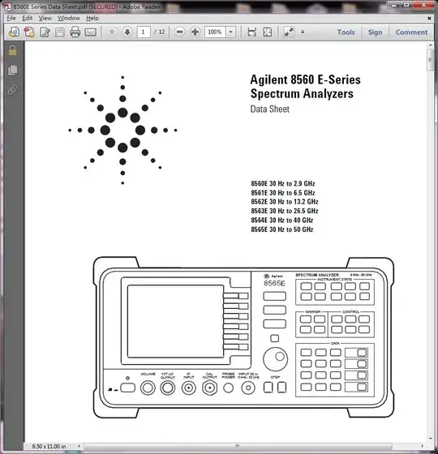Go to previous page arrow
Screen dimensions: 438x454
click(112, 32)
